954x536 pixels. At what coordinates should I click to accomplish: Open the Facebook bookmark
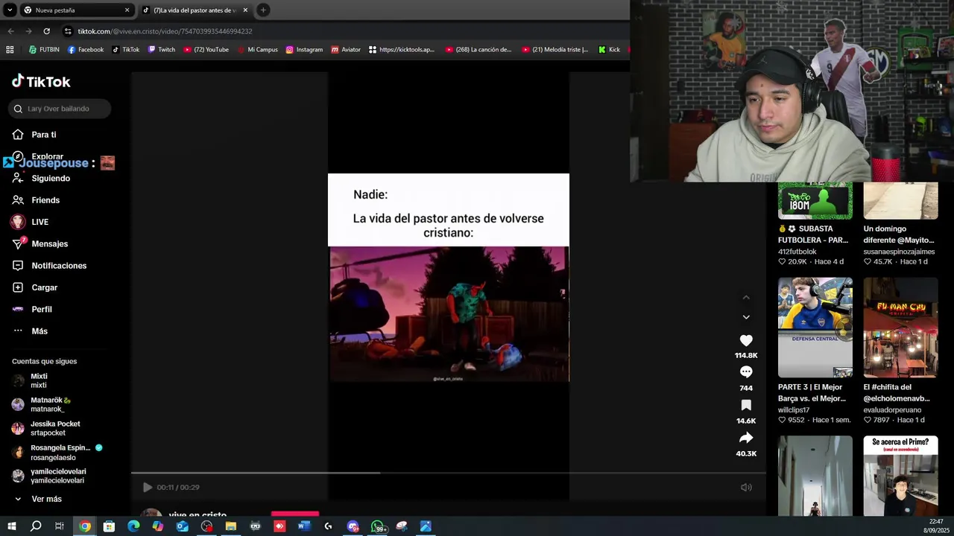tap(85, 50)
